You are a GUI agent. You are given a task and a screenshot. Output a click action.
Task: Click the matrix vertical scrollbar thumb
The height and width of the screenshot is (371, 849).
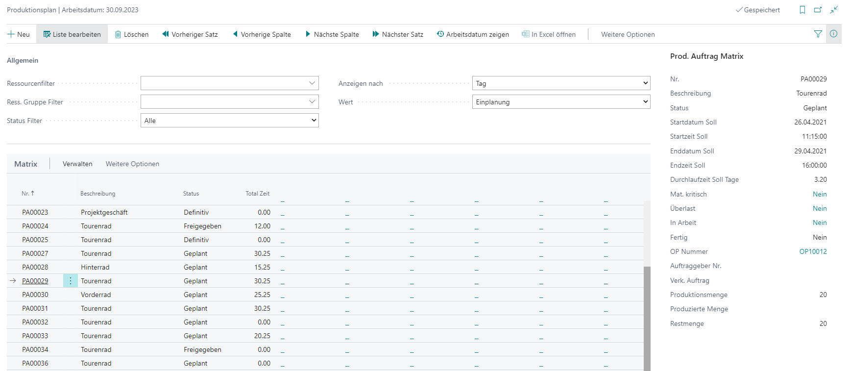point(647,319)
